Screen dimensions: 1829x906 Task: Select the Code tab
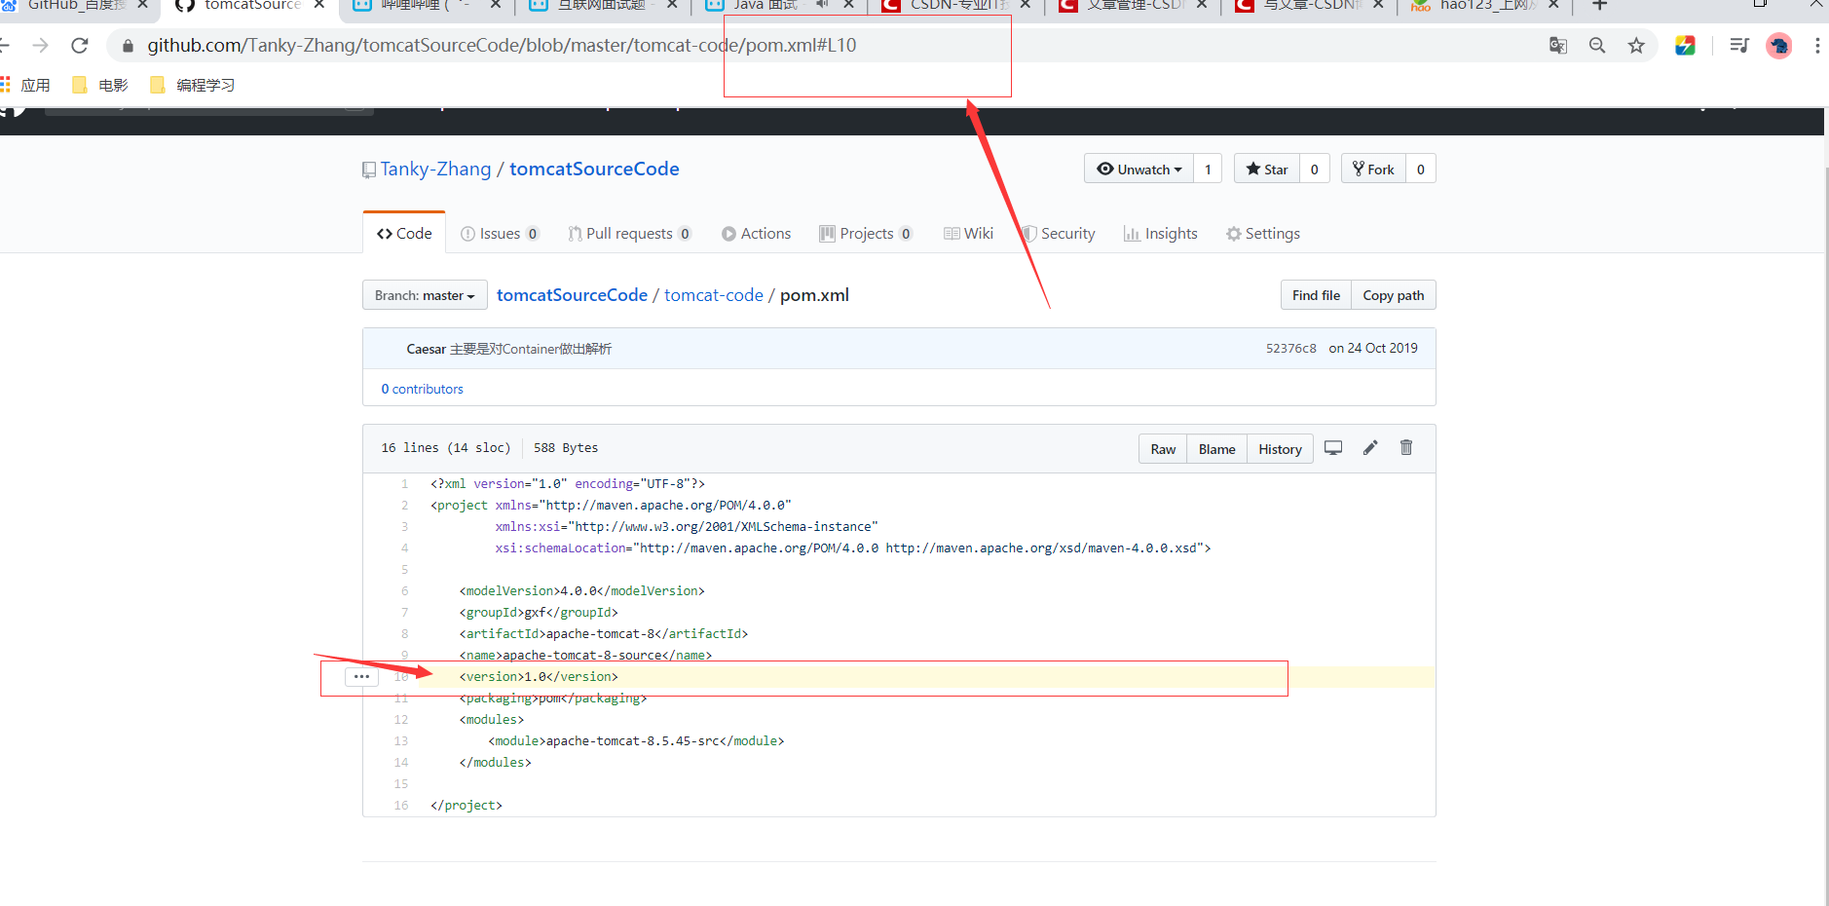coord(404,234)
